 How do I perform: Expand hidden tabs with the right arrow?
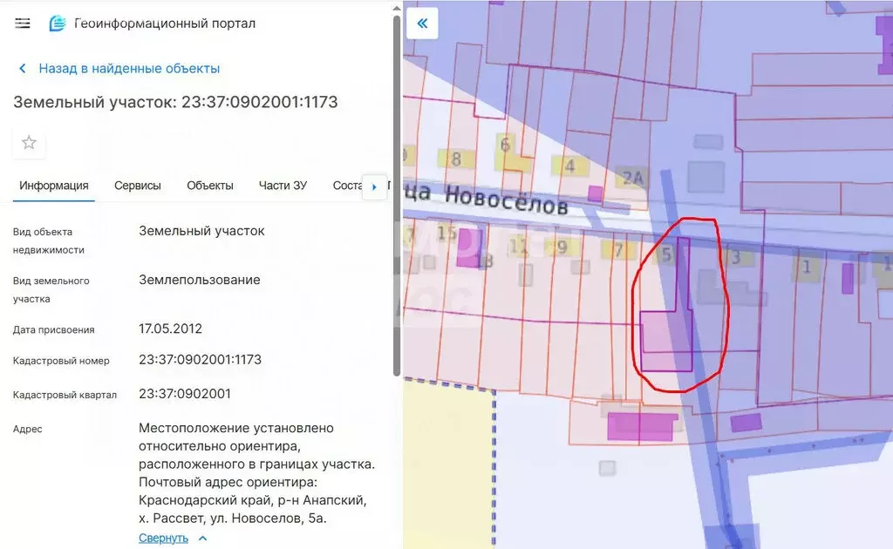(375, 186)
